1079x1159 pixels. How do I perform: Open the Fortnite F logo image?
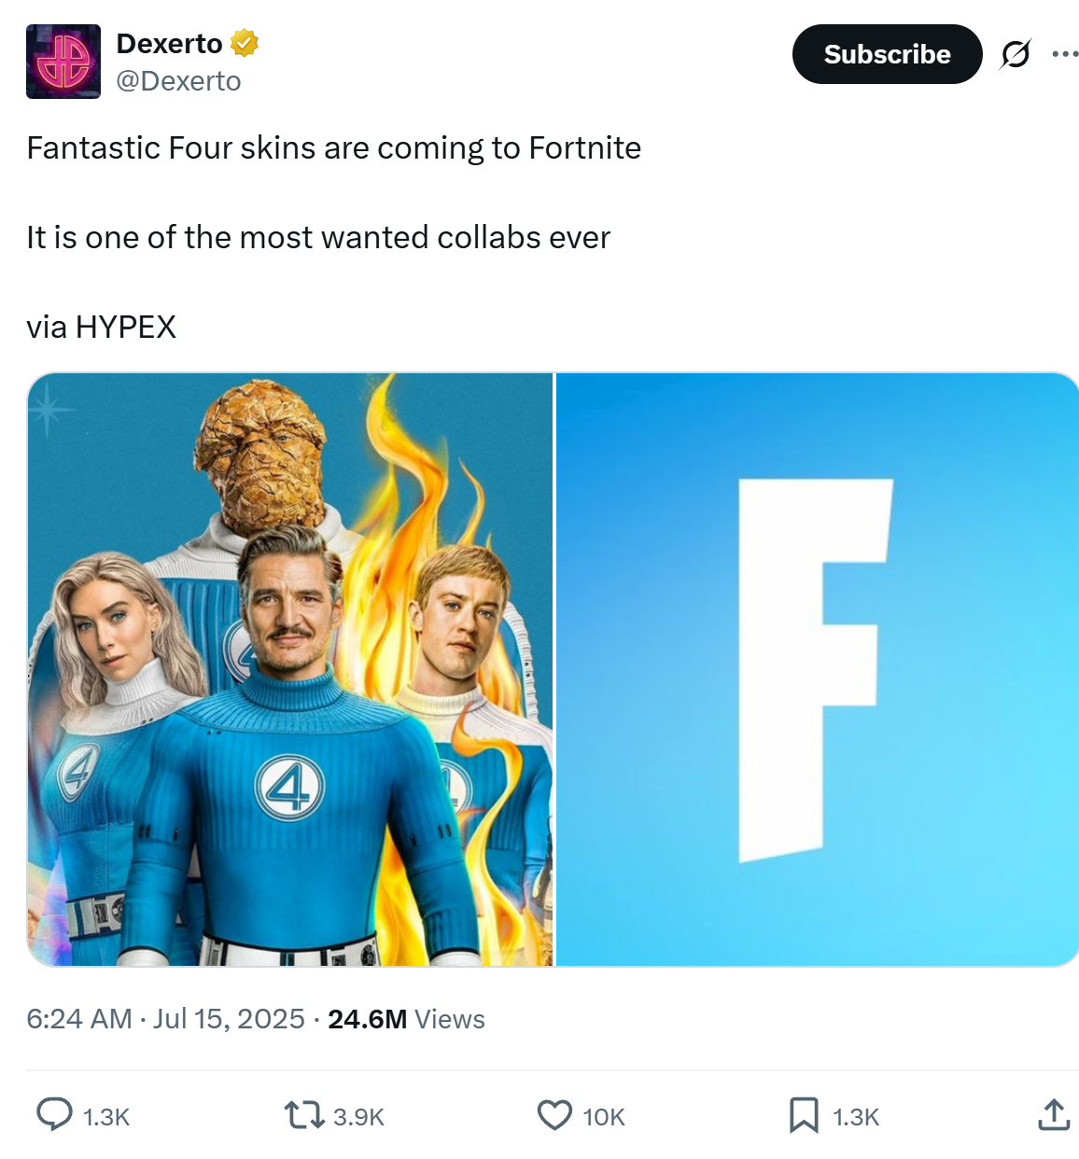coord(818,669)
